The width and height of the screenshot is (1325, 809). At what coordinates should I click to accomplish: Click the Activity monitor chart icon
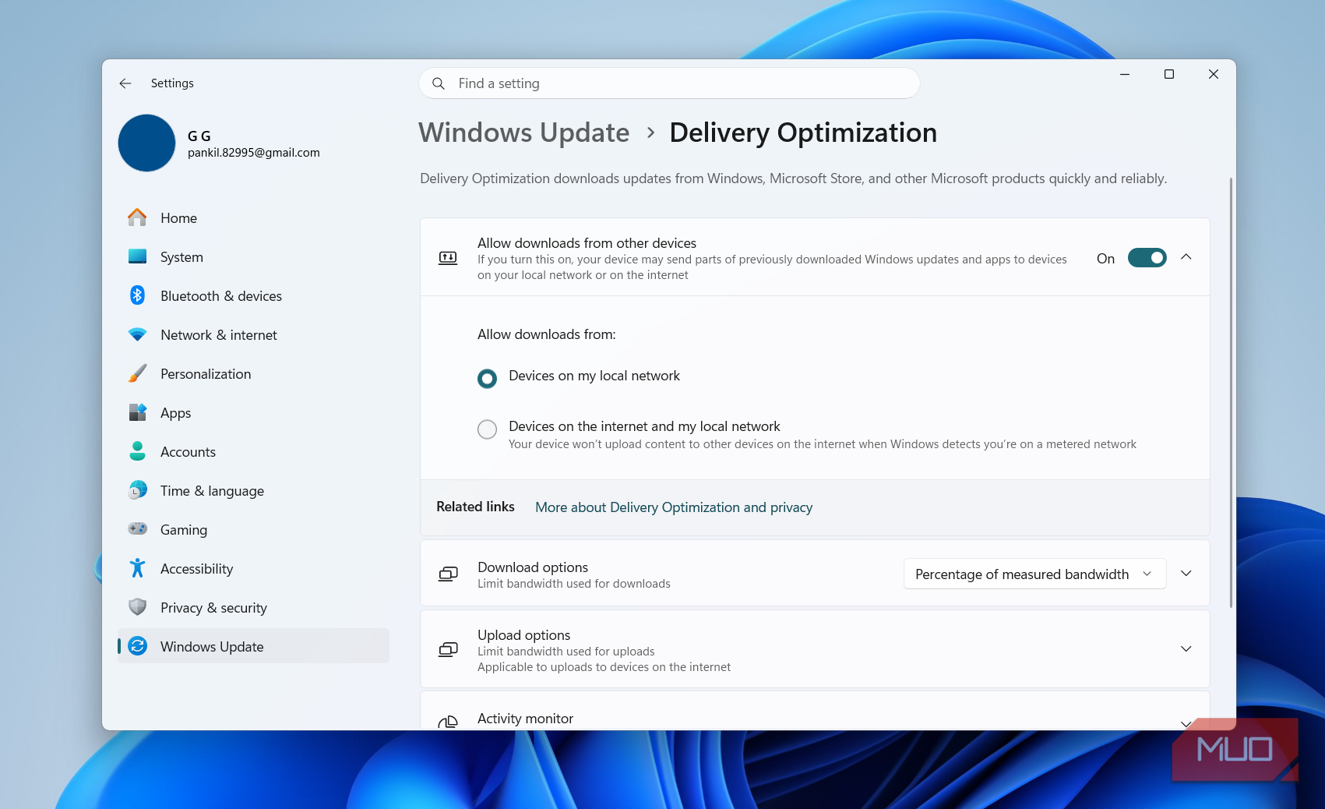[x=448, y=722]
